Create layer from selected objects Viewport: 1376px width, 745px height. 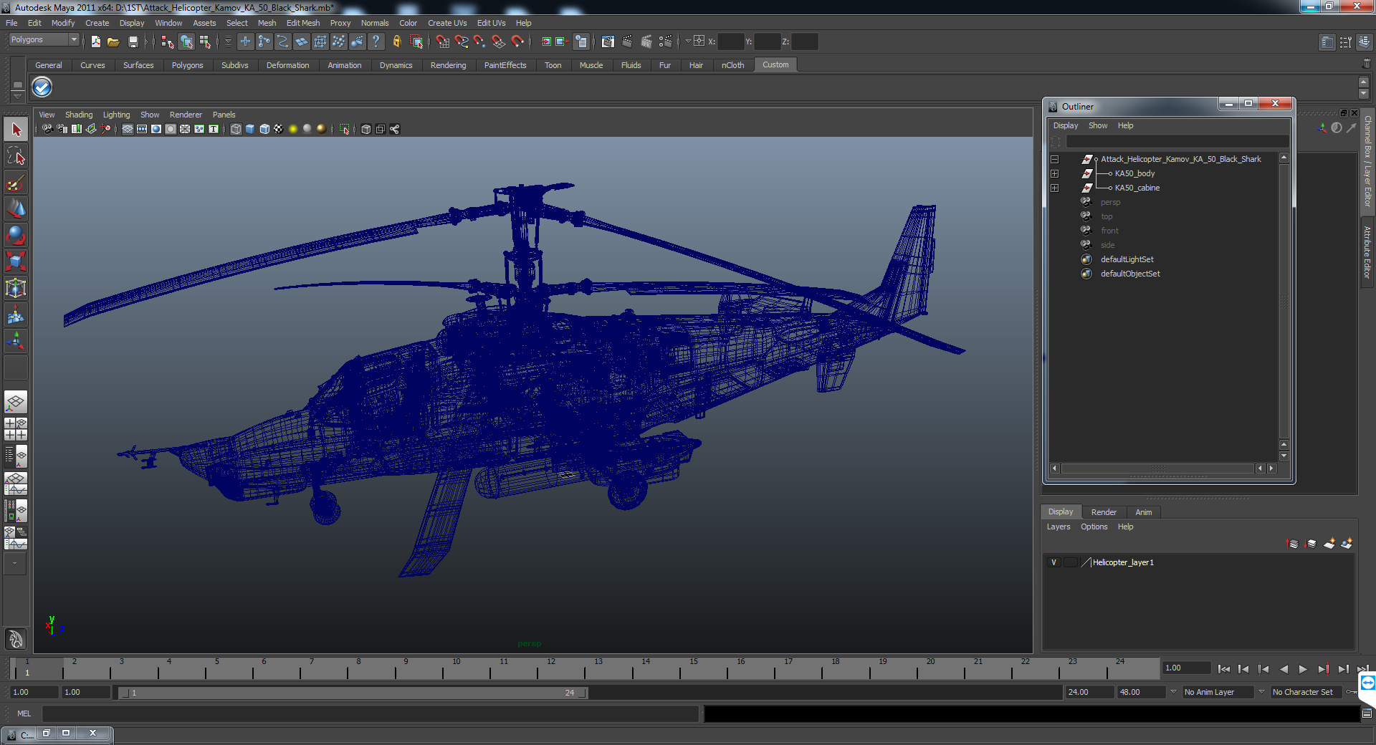pos(1347,544)
